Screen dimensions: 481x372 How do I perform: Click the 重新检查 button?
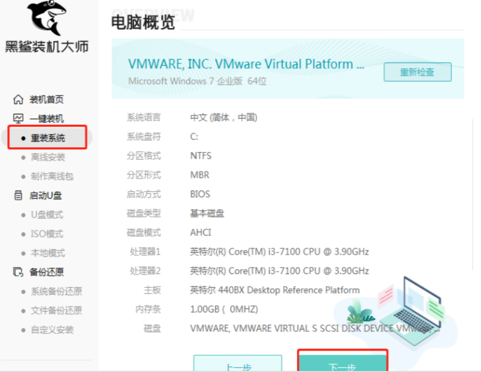coord(417,72)
